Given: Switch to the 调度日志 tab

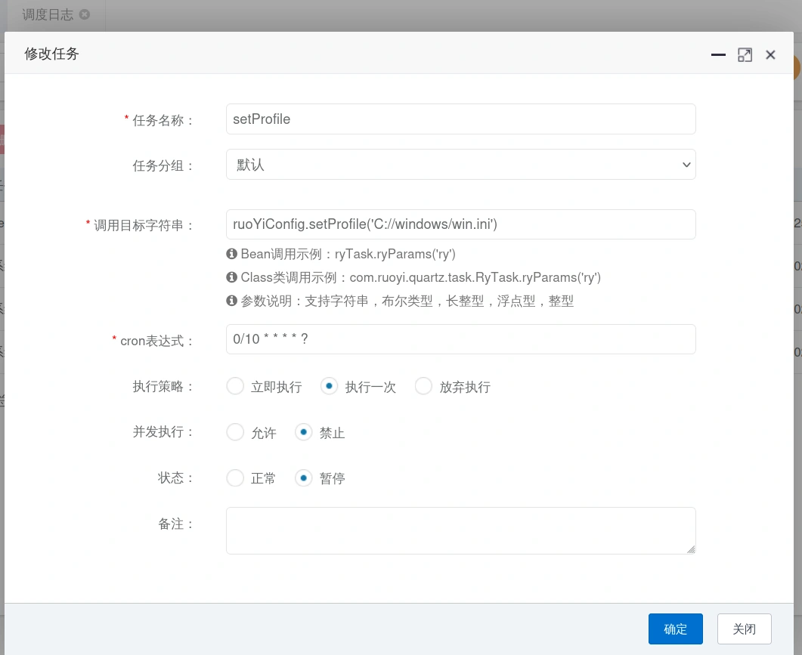Looking at the screenshot, I should tap(47, 14).
